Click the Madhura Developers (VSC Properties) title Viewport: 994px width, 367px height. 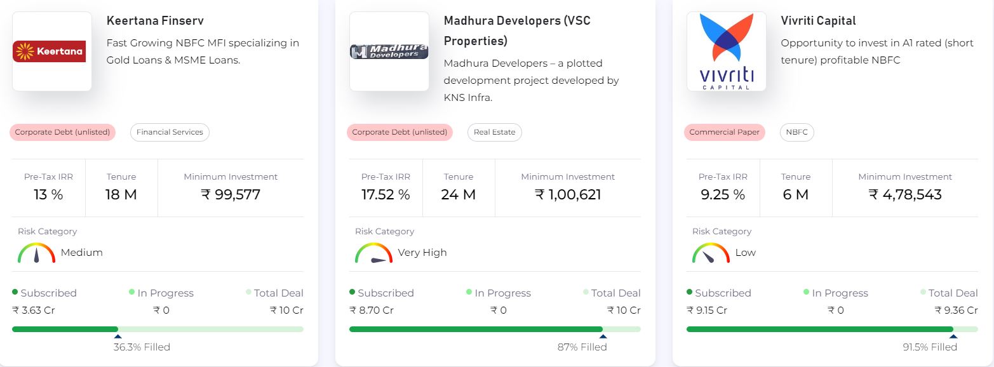(x=517, y=31)
